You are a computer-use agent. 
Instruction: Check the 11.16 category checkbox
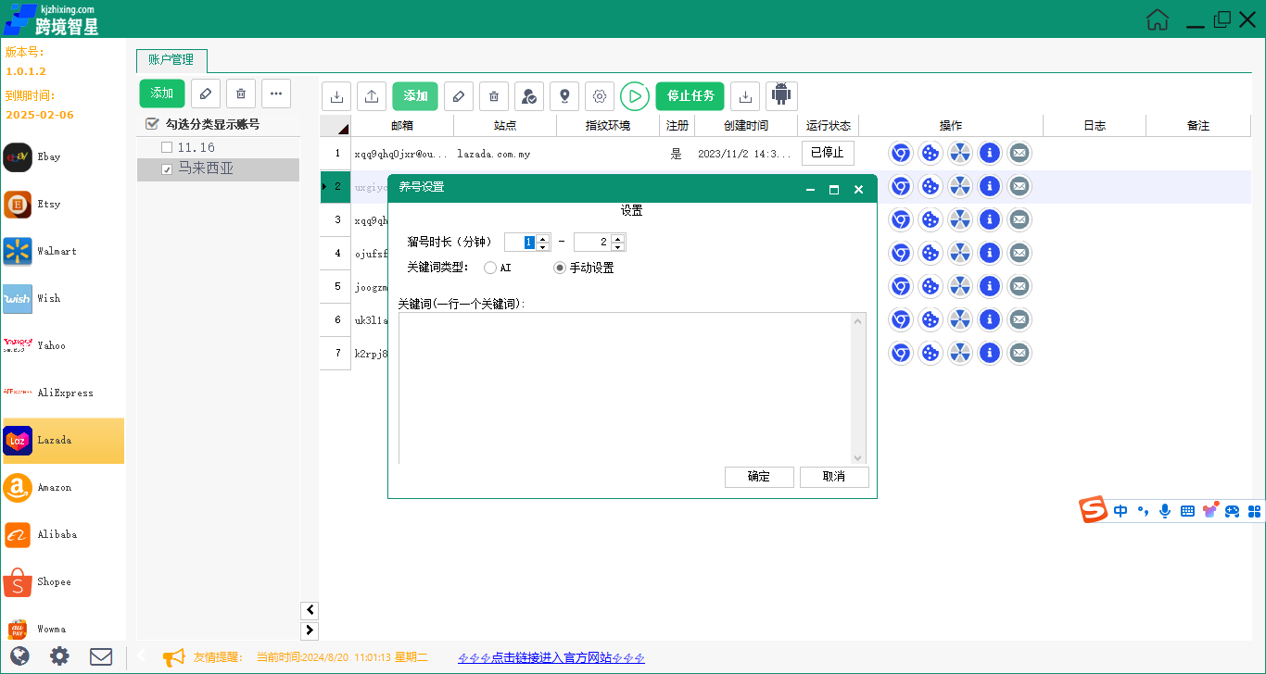pos(167,147)
